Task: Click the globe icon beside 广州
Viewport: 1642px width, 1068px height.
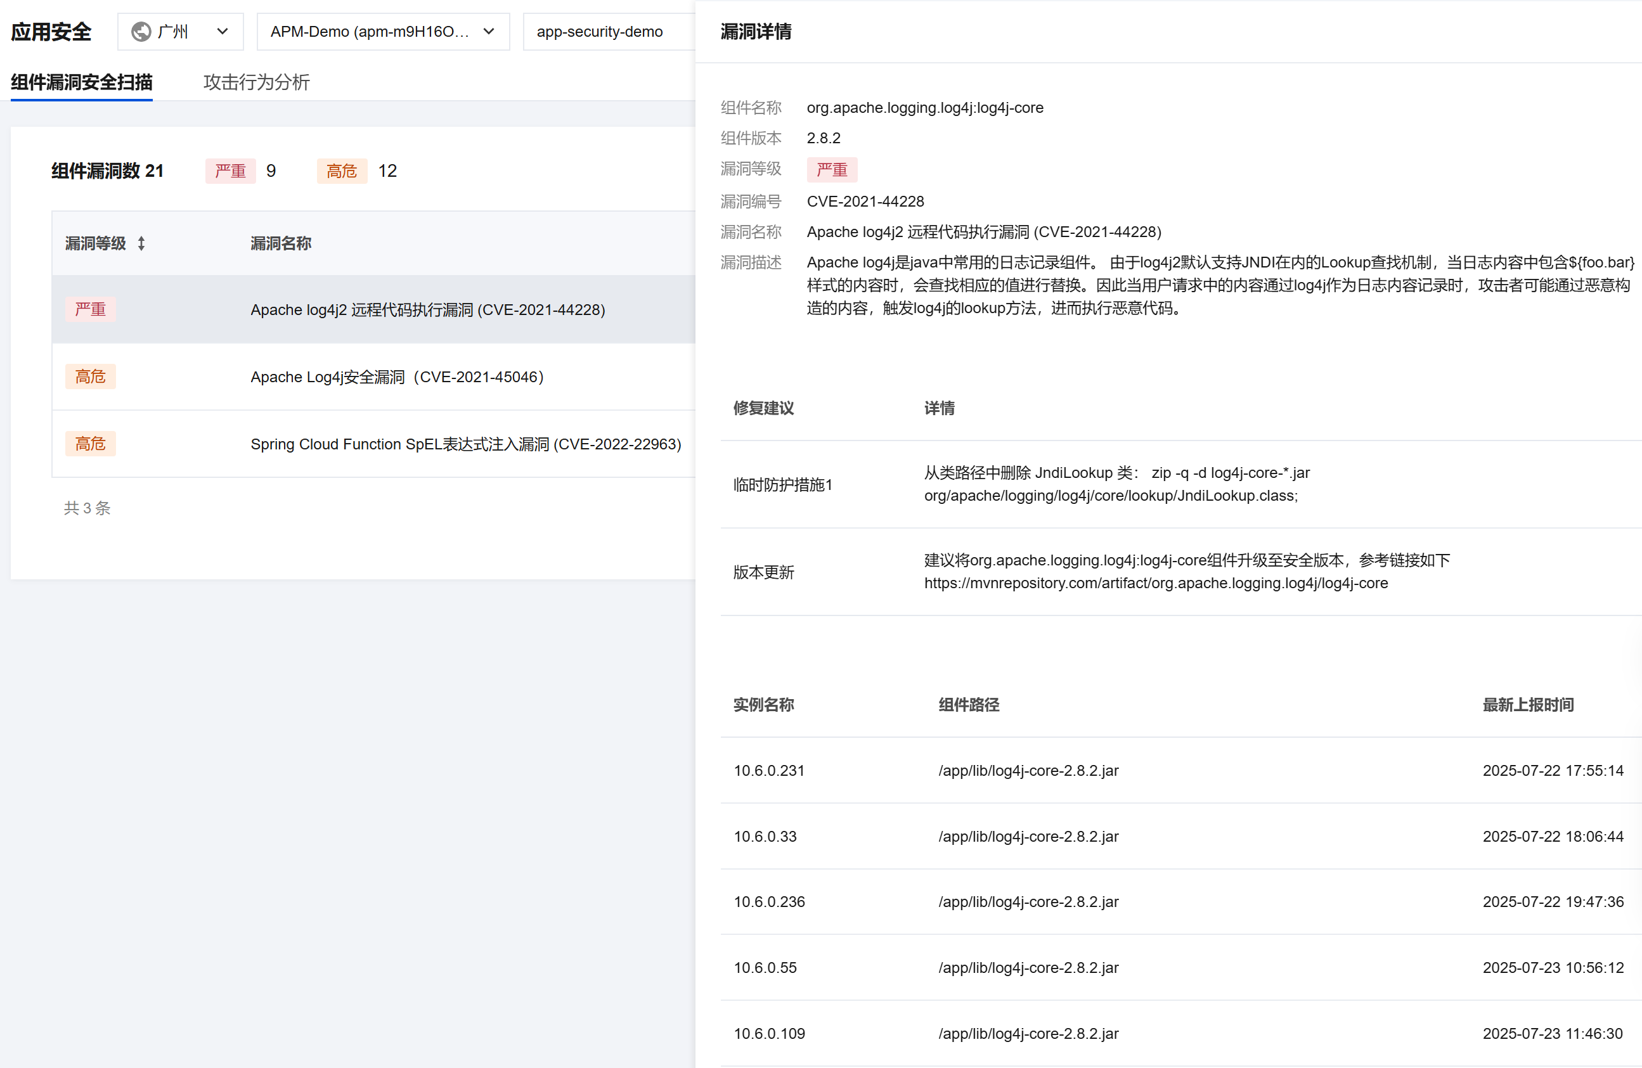Action: click(141, 32)
